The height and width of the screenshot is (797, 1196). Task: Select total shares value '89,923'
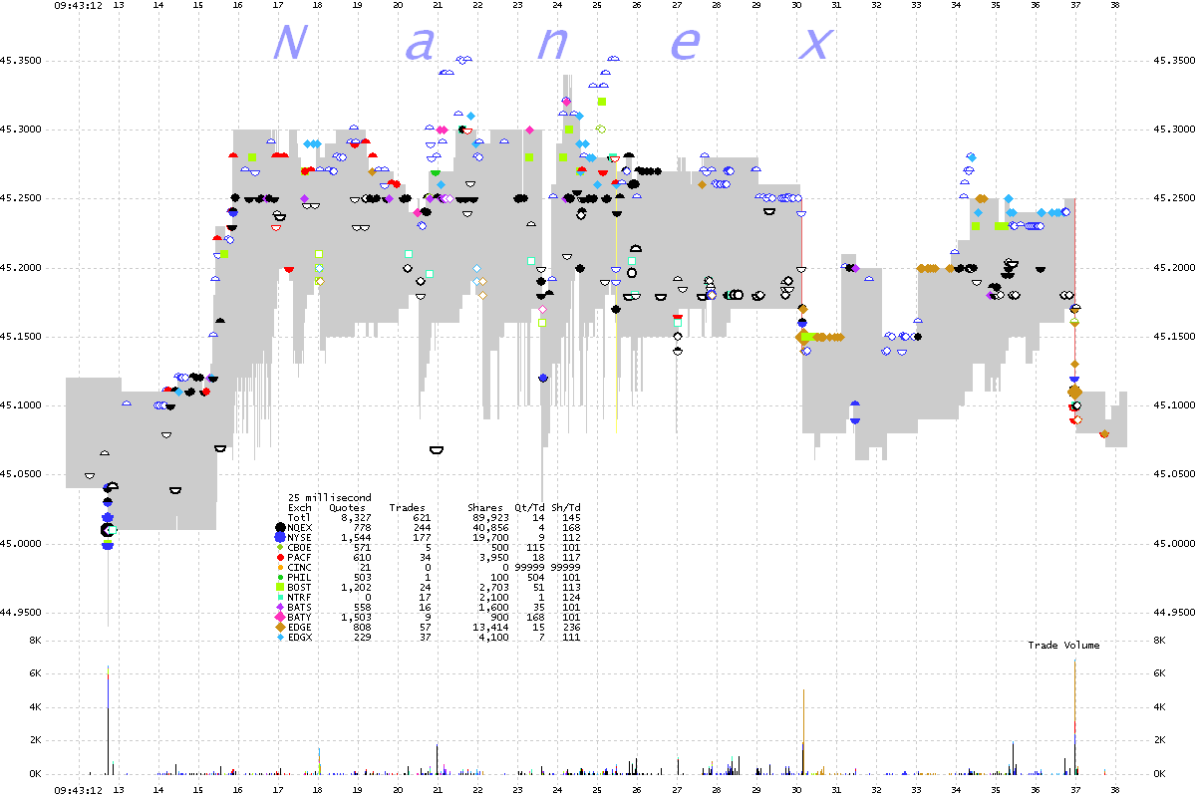pos(490,517)
